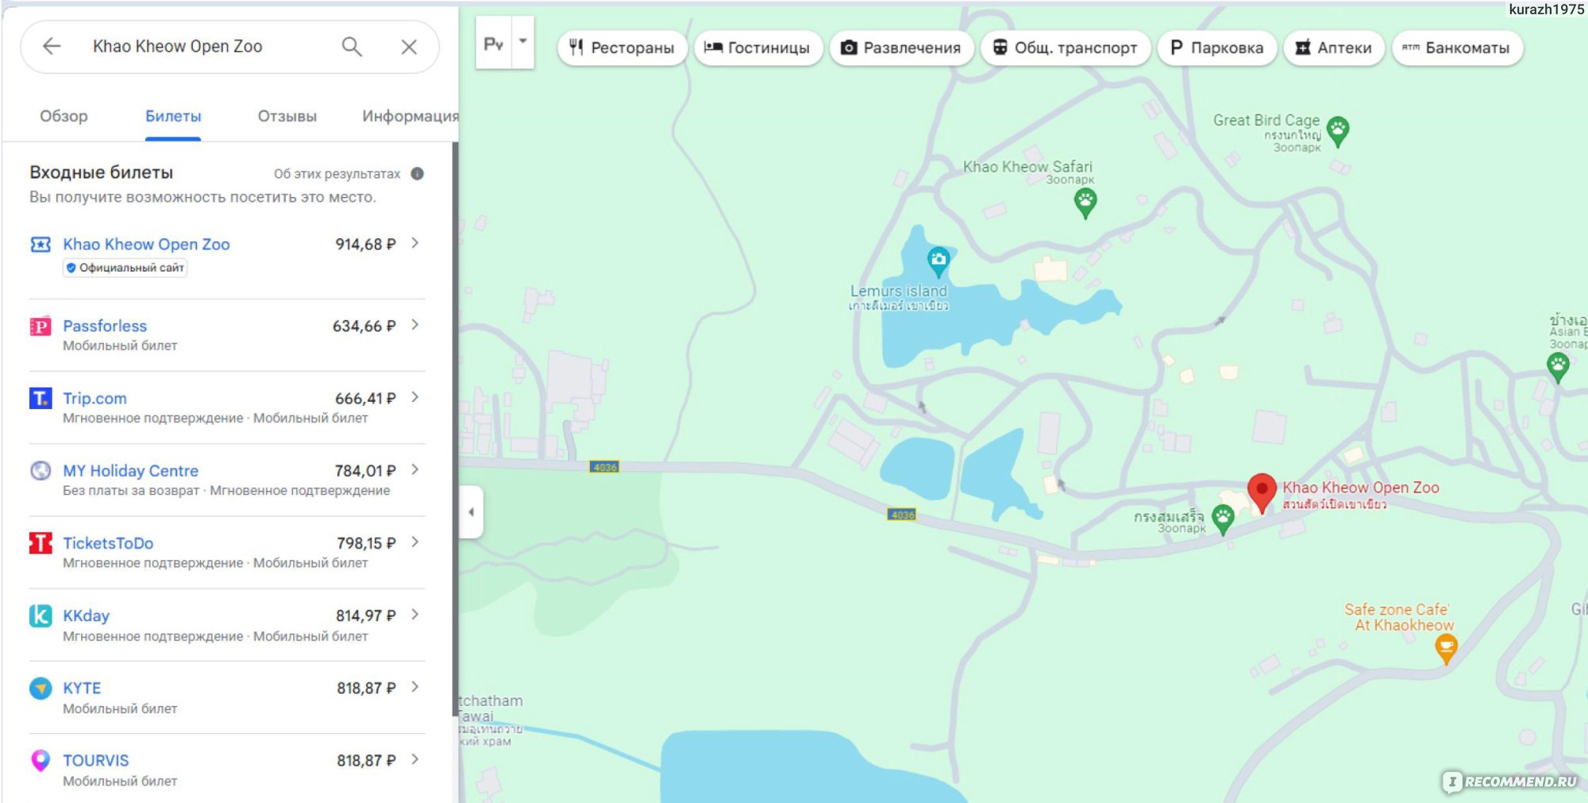This screenshot has height=803, width=1588.
Task: Click the Khao Kheow Safari zoo marker
Action: [x=1085, y=203]
